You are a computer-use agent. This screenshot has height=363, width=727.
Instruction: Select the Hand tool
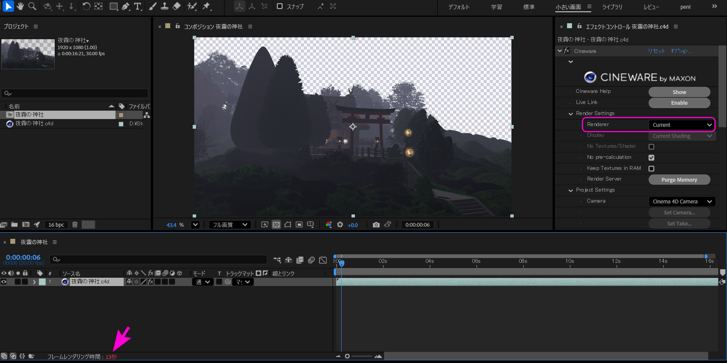[x=20, y=6]
